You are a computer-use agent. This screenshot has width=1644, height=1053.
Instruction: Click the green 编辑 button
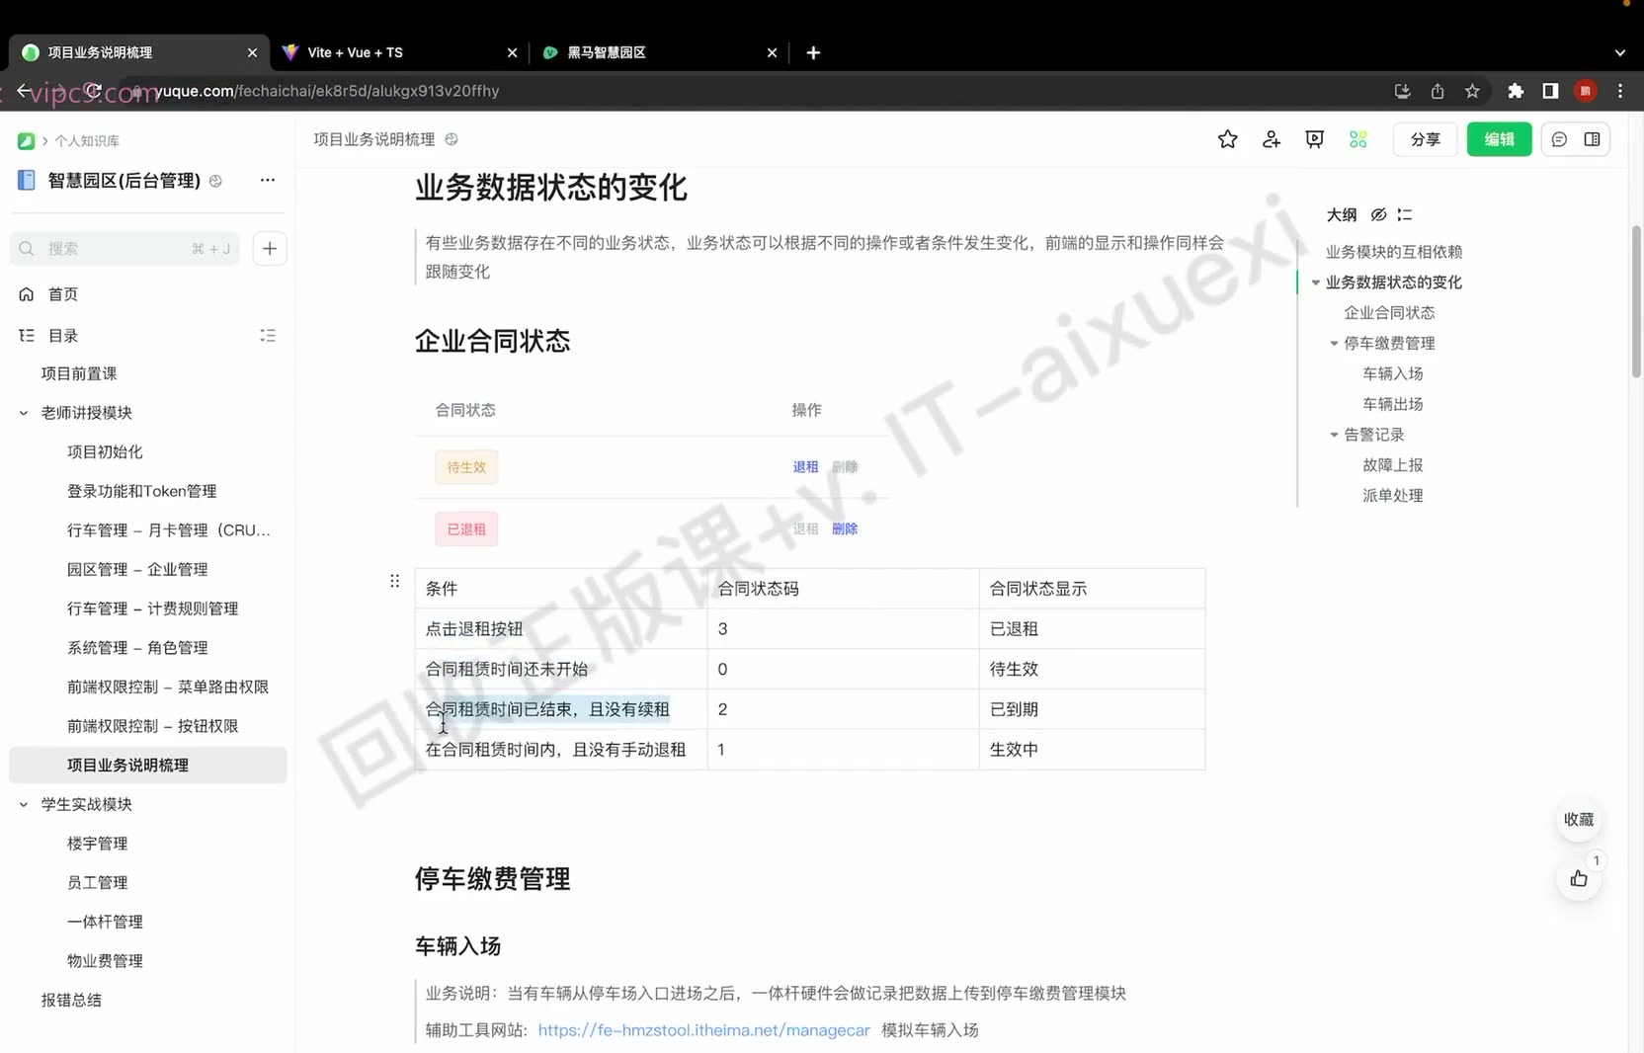tap(1499, 139)
